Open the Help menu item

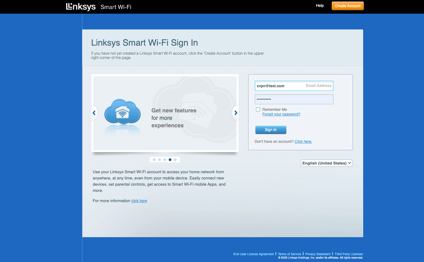coord(320,6)
